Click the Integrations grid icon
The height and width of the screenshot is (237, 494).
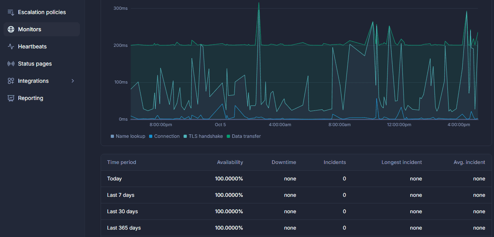click(x=11, y=81)
